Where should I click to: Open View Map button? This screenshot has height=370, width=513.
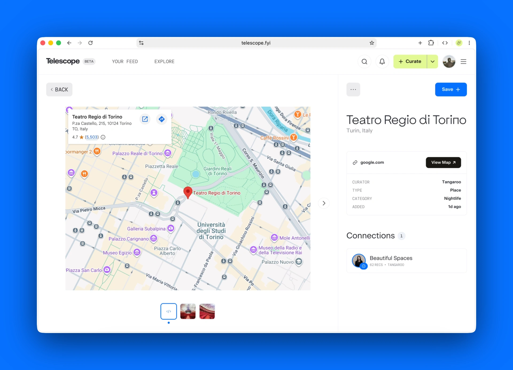(443, 163)
